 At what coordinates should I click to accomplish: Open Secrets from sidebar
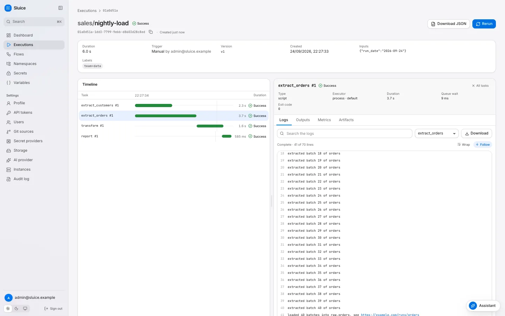34,73
